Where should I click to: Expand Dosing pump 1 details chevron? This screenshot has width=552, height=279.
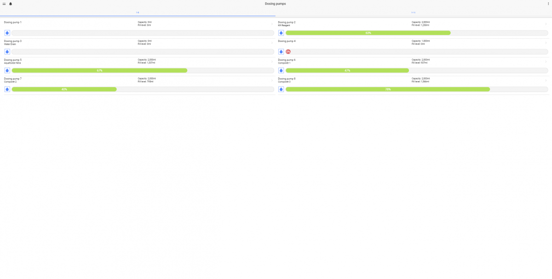pos(272,23)
